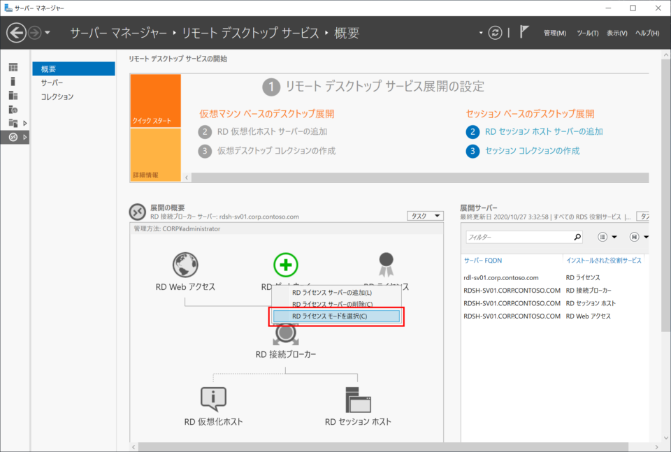Open the 表示(V) menu
This screenshot has height=452, width=671.
click(x=616, y=33)
